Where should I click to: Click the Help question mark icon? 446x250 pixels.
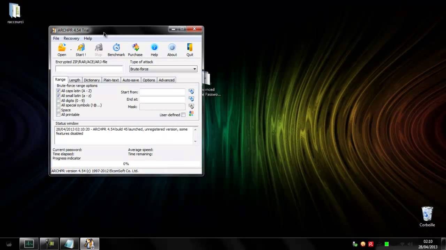pos(154,48)
